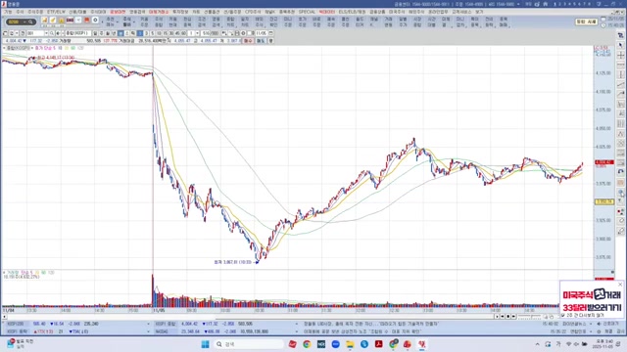This screenshot has height=352, width=627.
Task: Open the SPECIAL menu
Action: point(307,12)
